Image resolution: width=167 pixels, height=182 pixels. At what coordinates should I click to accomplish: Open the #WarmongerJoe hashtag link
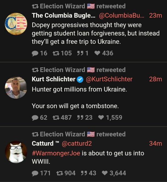point(56,153)
